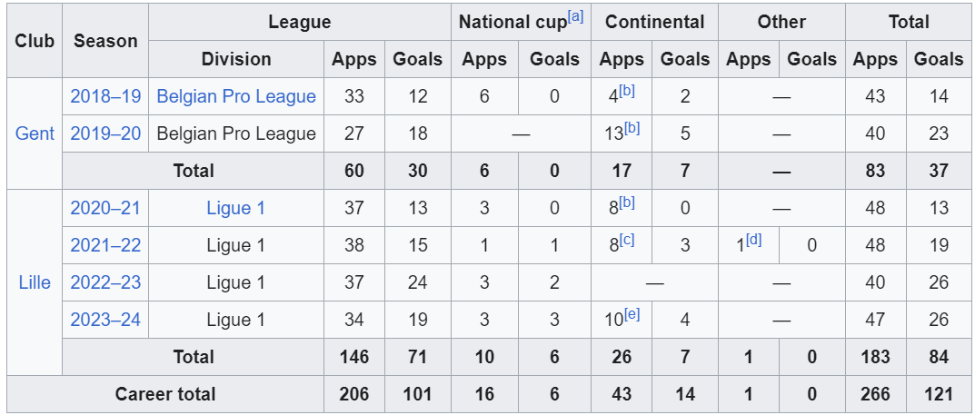
Task: Click footnote [d] in the Other column
Action: tap(754, 240)
